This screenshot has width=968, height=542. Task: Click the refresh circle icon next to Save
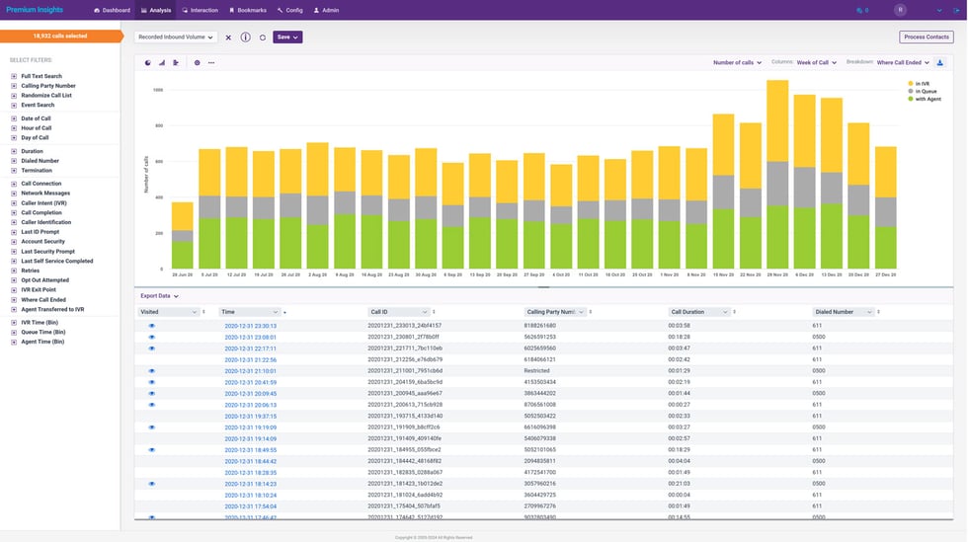[263, 38]
